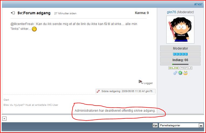Viewport: 206px width, 133px height.
Task: Click the back-to-top arrow button
Action: tap(5, 118)
